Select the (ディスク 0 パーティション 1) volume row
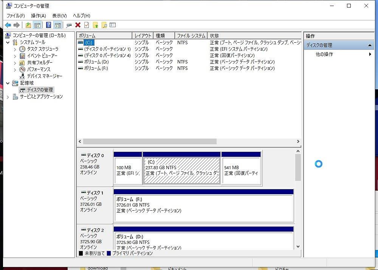 point(189,49)
